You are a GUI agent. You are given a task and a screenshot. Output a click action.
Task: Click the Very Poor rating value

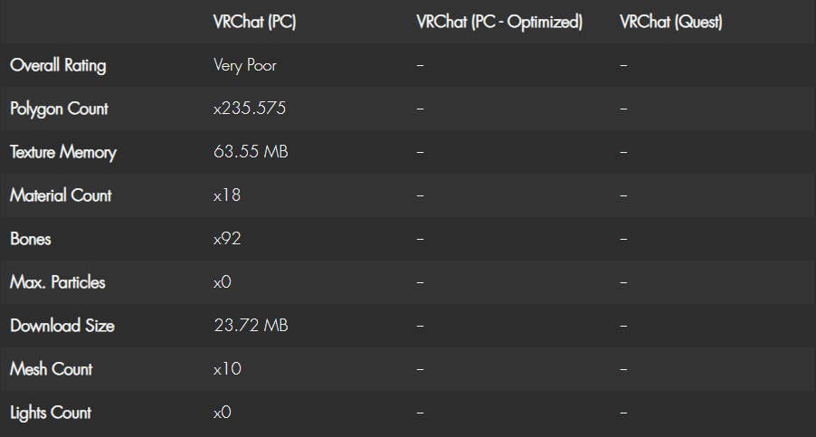244,65
